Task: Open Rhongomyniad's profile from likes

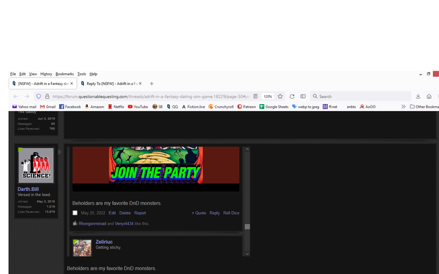Action: (93, 224)
